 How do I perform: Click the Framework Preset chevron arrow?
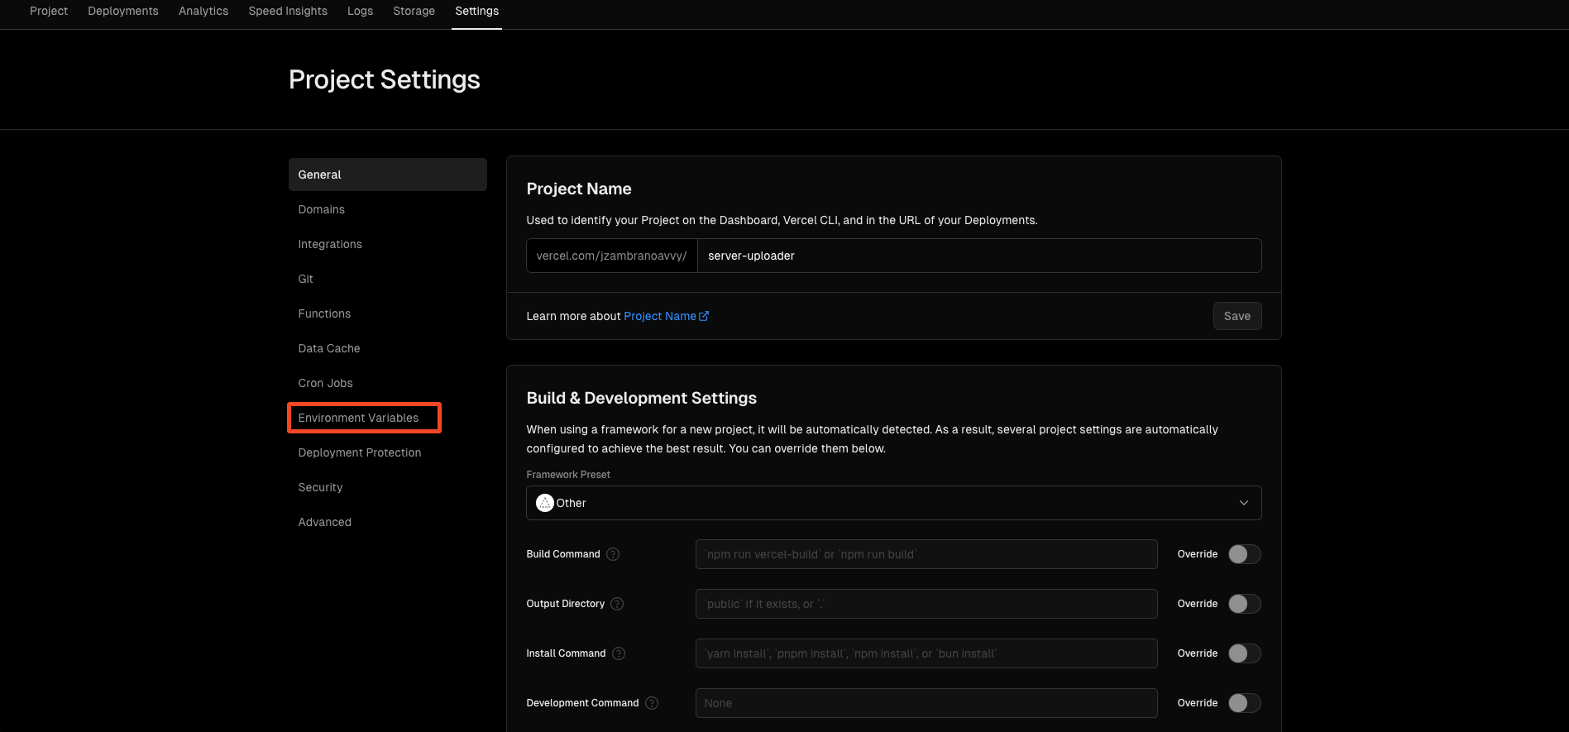(1243, 503)
